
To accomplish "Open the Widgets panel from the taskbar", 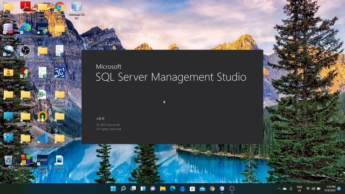I will (x=143, y=189).
